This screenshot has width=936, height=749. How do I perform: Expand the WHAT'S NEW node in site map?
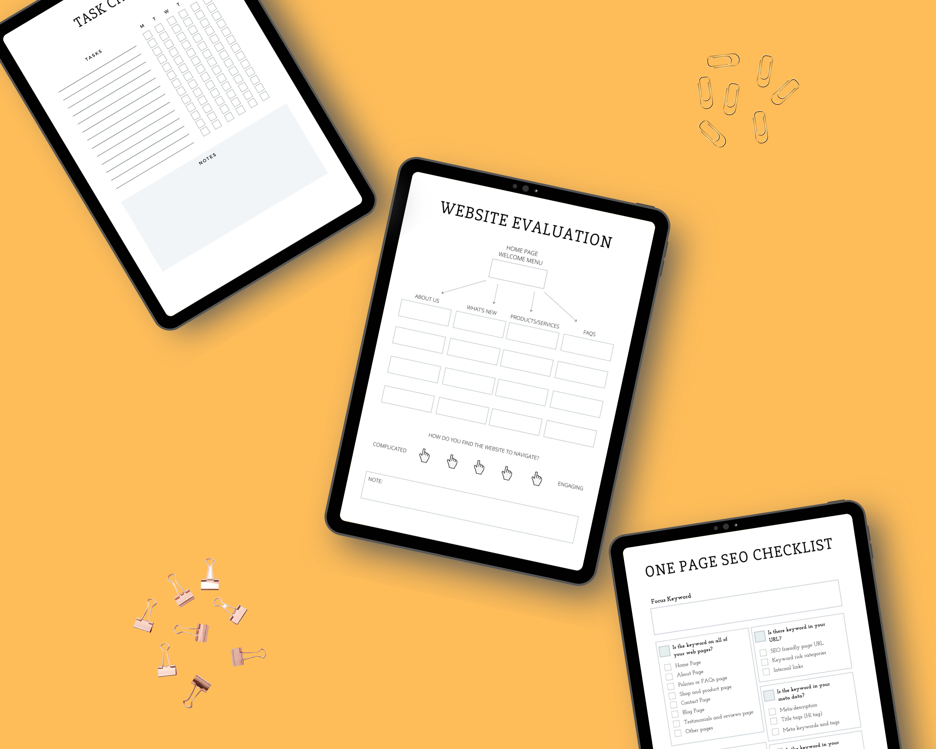[480, 309]
